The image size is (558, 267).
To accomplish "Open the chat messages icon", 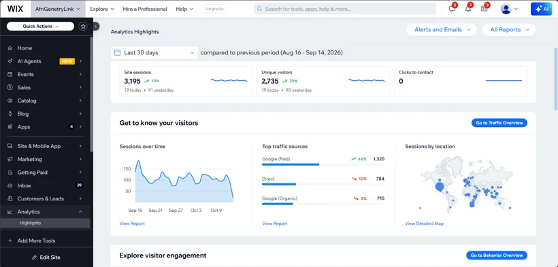I will pos(453,9).
